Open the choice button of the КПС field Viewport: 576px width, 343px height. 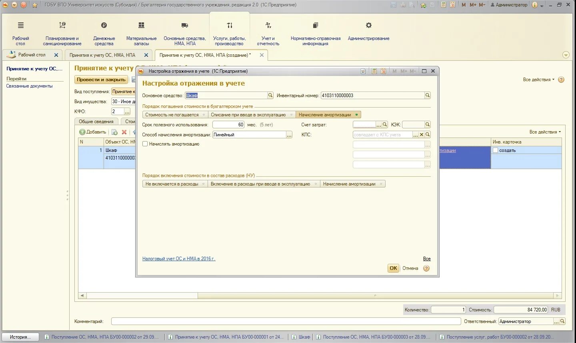point(416,135)
